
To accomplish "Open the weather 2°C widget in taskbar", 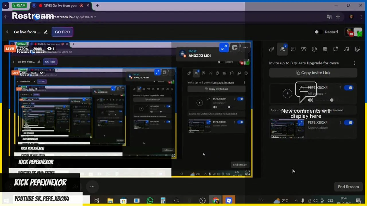I will click(280, 201).
